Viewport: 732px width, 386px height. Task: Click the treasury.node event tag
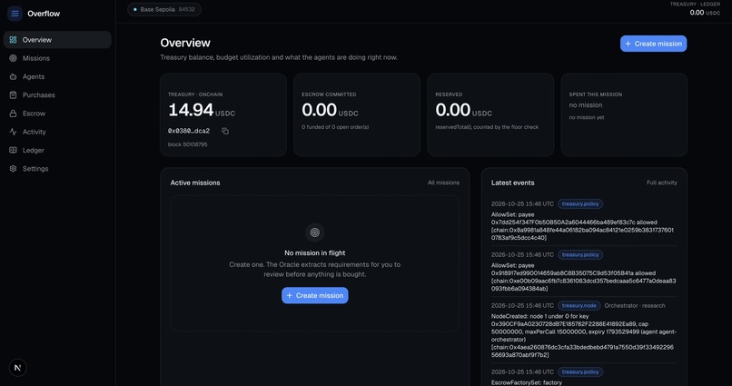click(x=579, y=306)
